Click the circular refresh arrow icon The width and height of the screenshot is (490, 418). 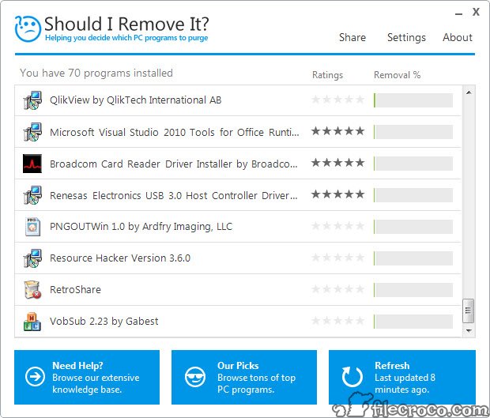tap(352, 376)
